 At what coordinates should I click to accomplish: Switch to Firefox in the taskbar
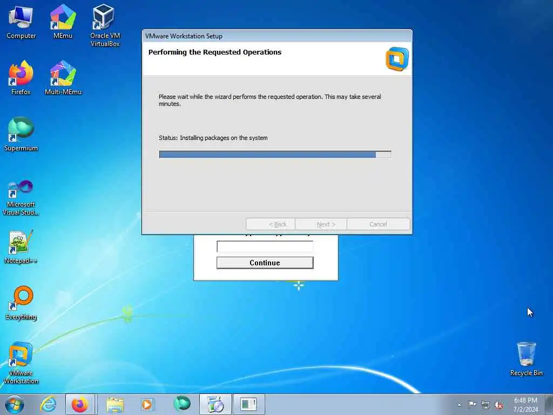point(80,404)
